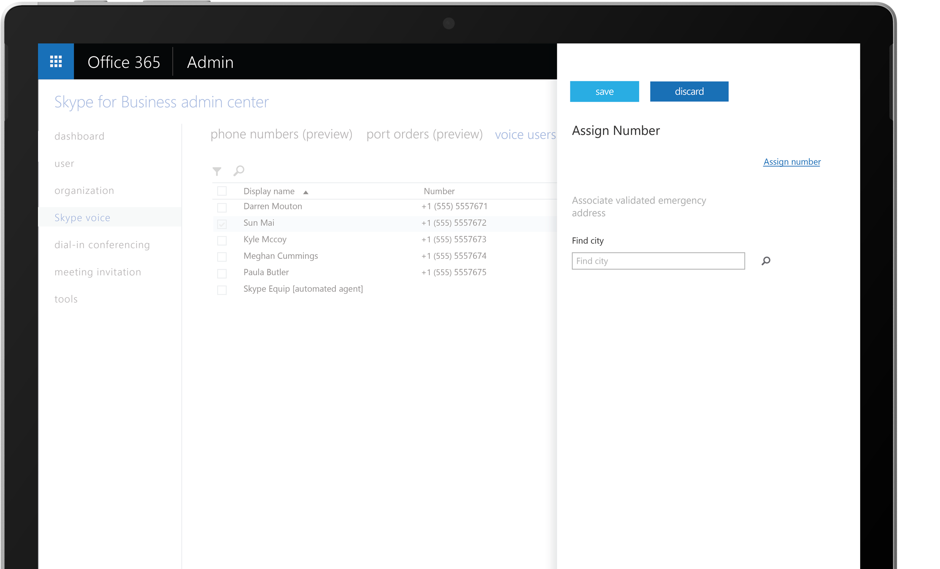Open the port orders (preview) tab
The width and height of the screenshot is (940, 569).
(424, 134)
